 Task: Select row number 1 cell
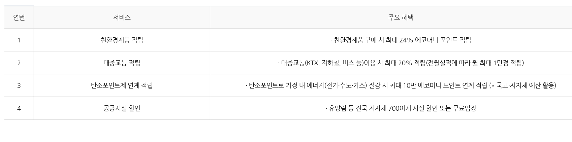pos(19,40)
